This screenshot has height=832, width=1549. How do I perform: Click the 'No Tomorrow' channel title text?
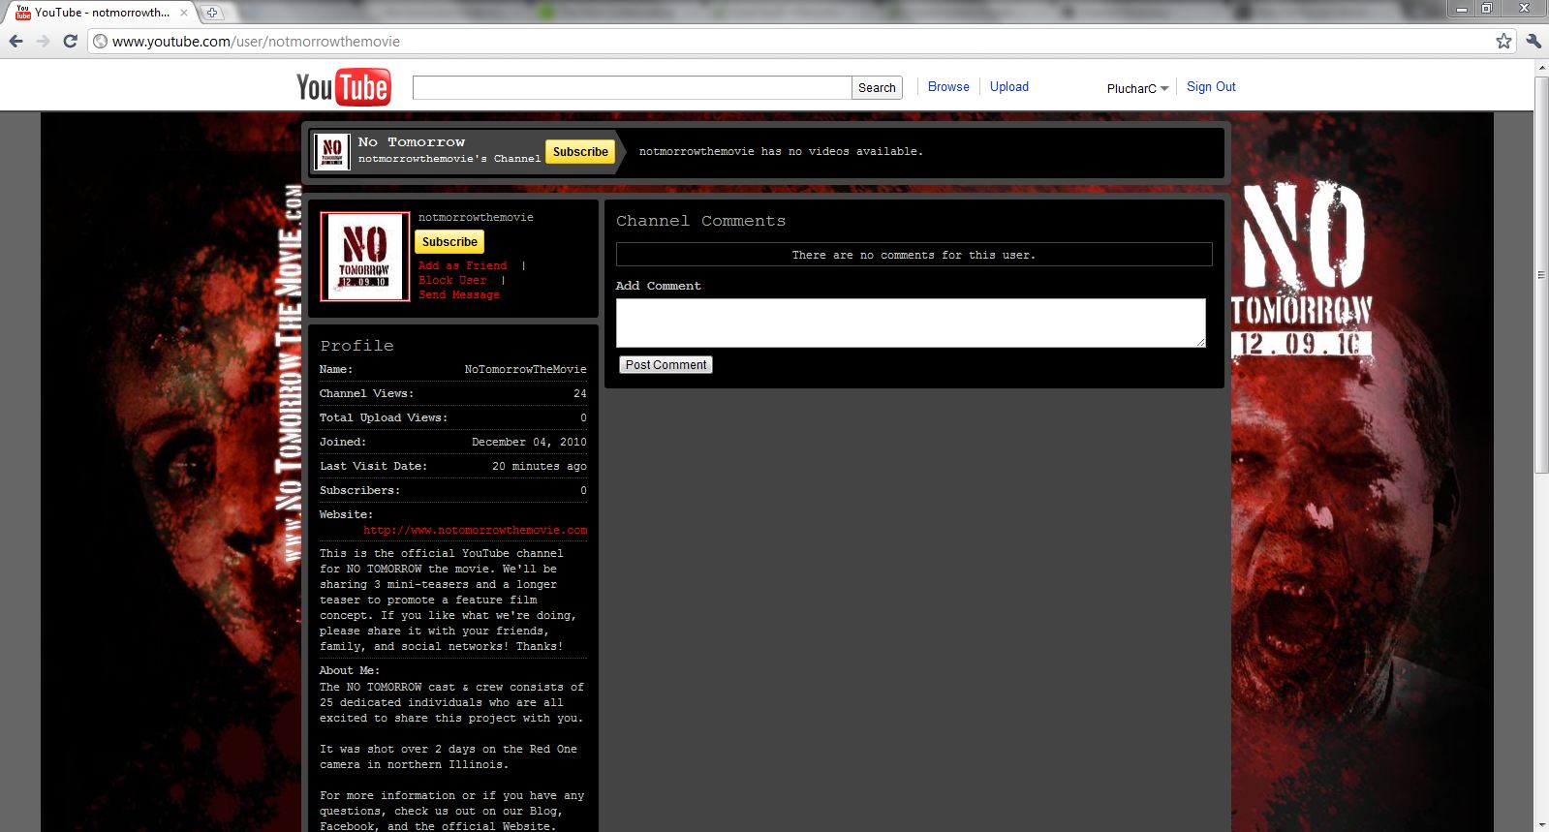click(x=412, y=142)
